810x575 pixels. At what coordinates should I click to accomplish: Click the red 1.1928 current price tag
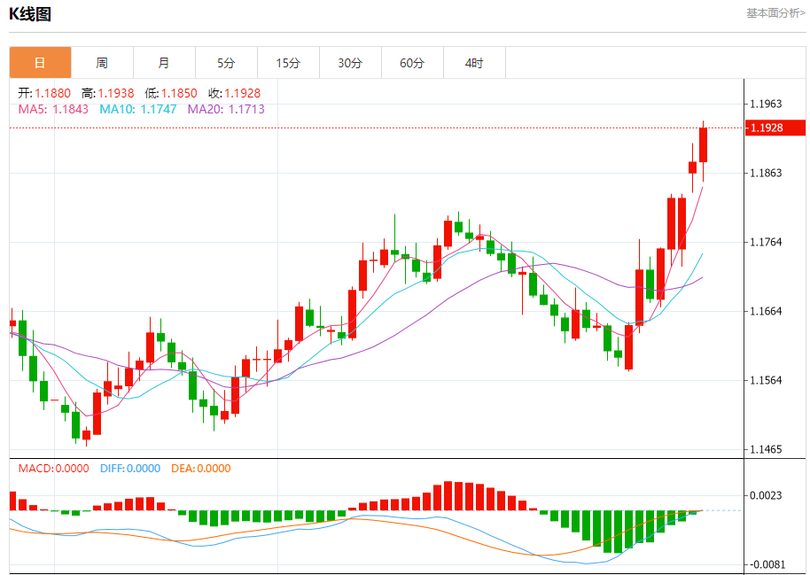coord(776,128)
